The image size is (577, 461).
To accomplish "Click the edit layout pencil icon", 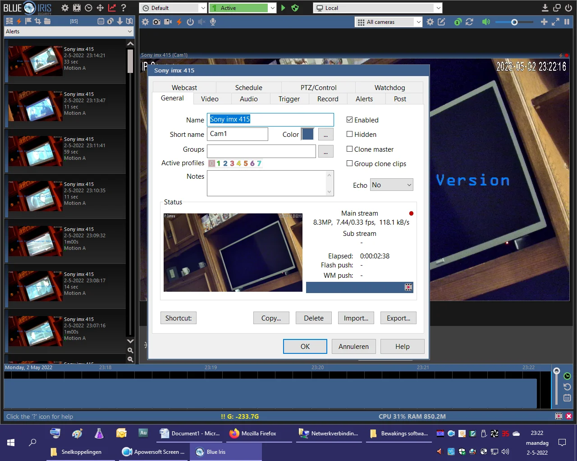I will pyautogui.click(x=441, y=22).
